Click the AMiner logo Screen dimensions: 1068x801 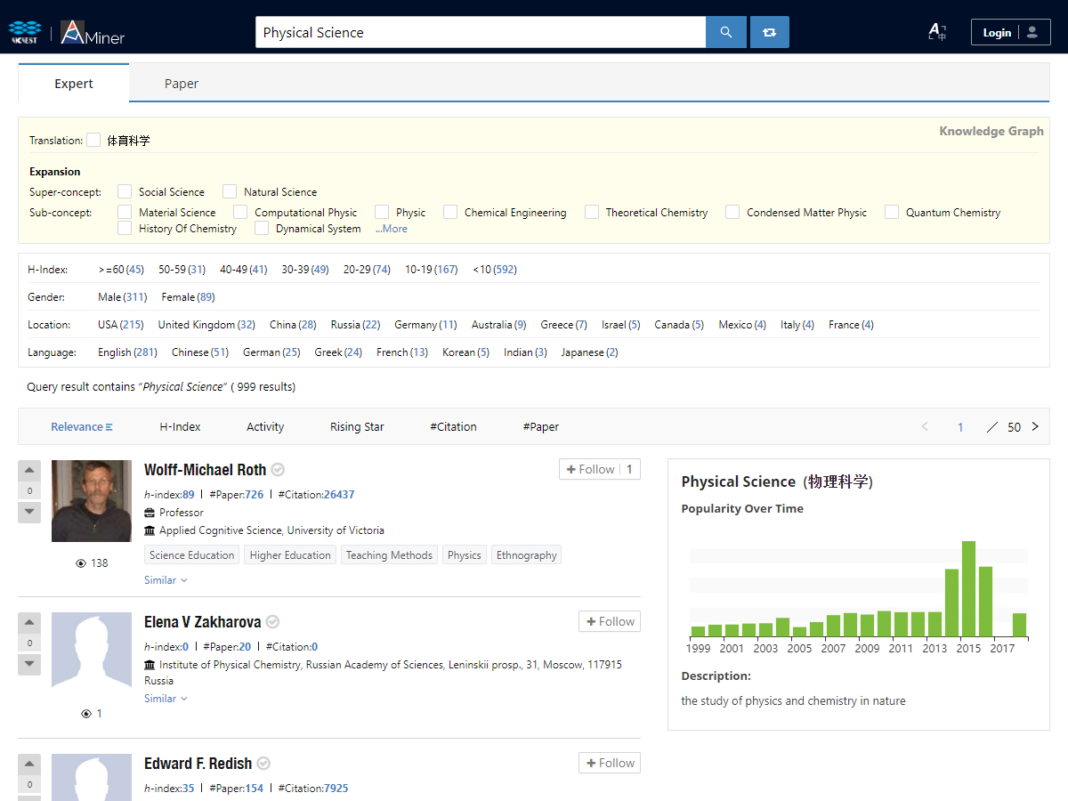coord(93,33)
